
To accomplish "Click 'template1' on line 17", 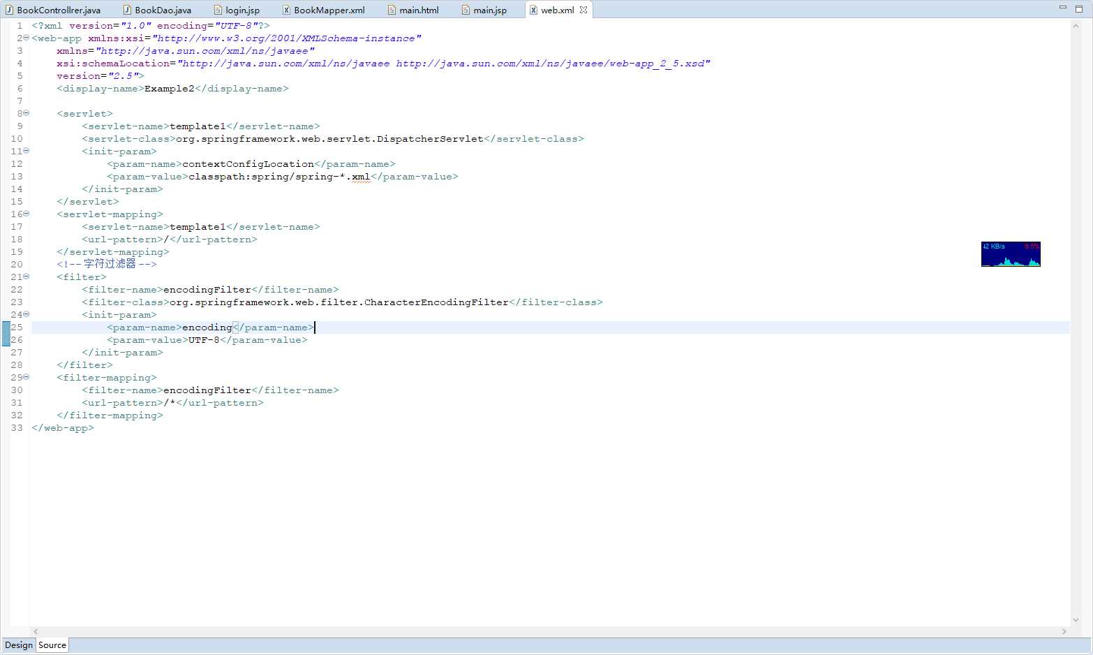I will coord(198,227).
